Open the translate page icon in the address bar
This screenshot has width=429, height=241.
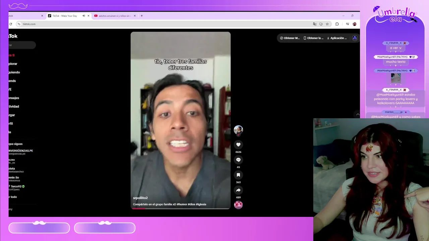tap(314, 24)
